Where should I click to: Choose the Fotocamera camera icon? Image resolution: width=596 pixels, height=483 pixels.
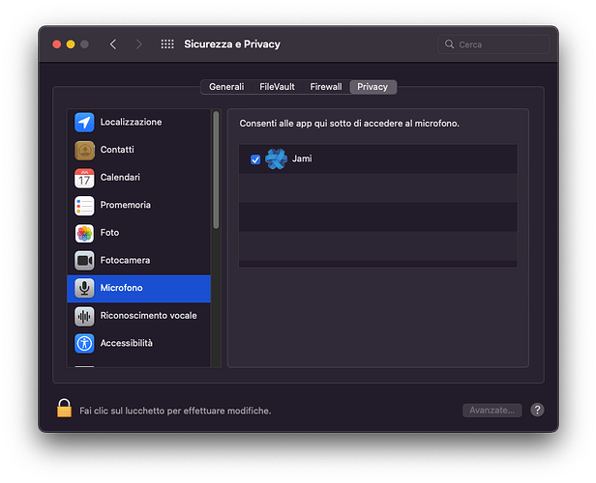click(x=84, y=261)
